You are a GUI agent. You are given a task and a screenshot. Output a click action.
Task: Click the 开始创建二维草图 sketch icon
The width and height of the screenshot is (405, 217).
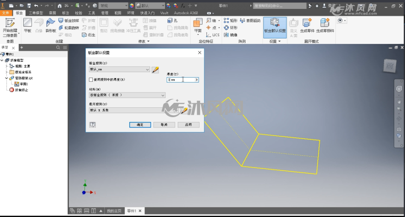tap(10, 23)
